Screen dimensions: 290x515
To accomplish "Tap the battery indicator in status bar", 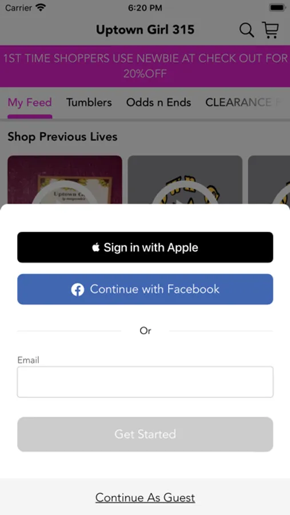I will pos(277,7).
